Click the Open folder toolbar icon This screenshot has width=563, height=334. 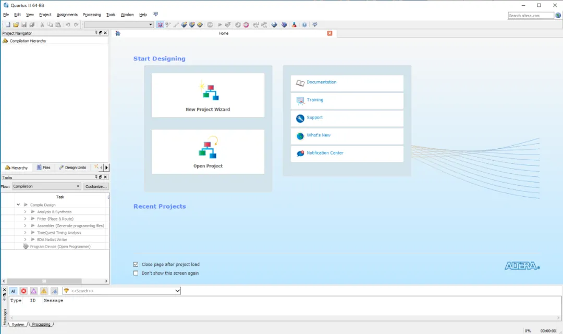tap(16, 25)
